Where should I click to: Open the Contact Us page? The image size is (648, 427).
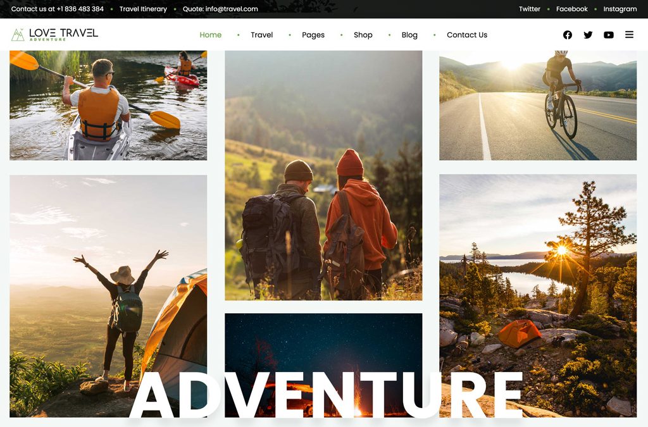coord(467,35)
